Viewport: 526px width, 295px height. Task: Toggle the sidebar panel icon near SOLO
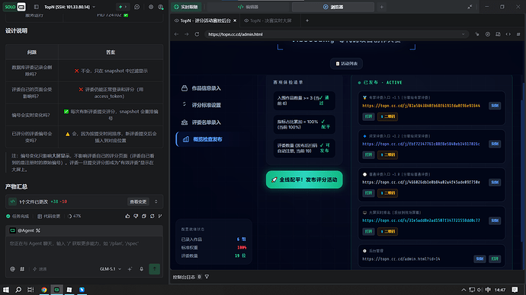pos(37,7)
